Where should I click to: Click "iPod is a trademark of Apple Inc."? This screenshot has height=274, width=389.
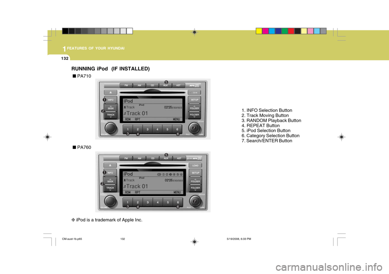[109, 220]
